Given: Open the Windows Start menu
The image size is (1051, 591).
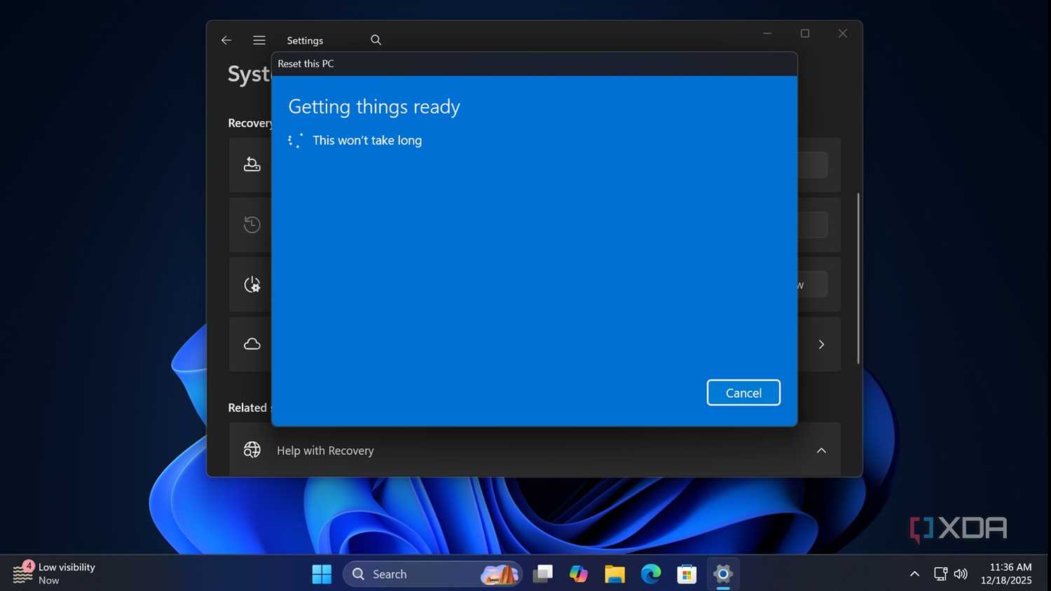Looking at the screenshot, I should pos(322,574).
